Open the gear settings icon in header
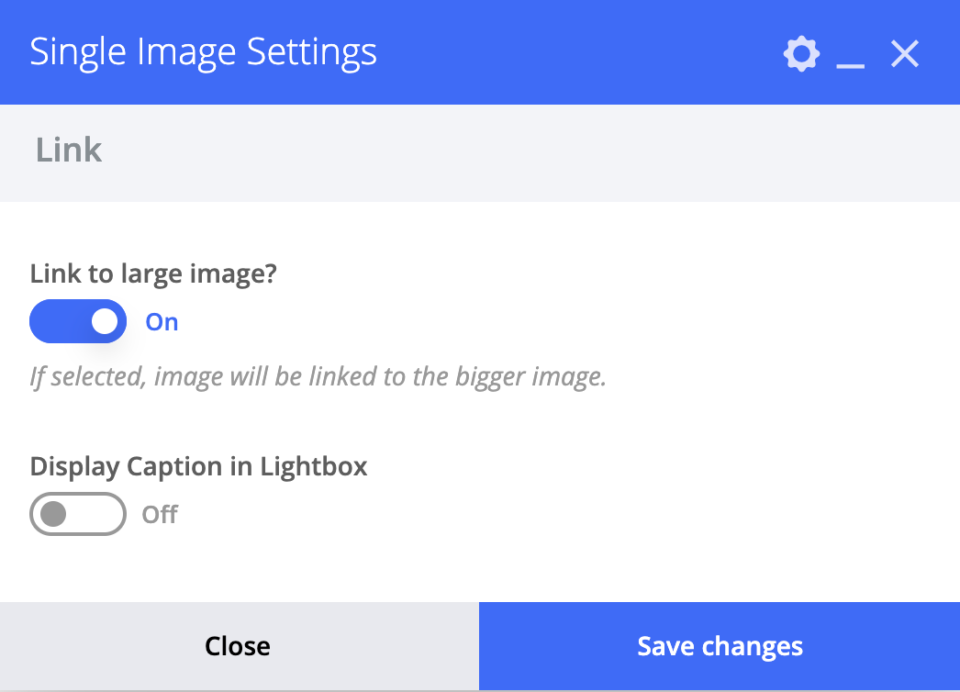 (x=801, y=54)
